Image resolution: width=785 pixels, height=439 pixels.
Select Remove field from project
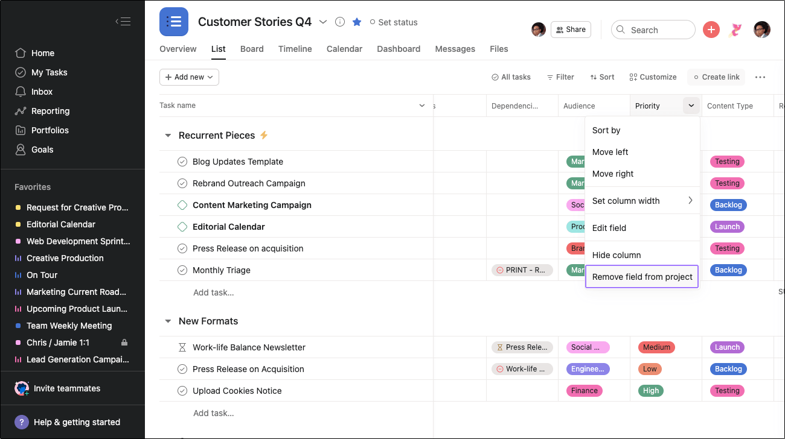pyautogui.click(x=642, y=277)
